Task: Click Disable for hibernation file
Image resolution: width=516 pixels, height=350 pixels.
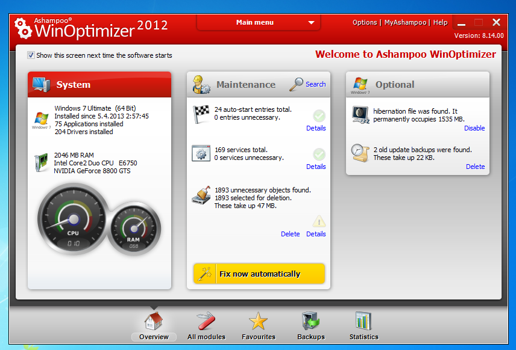Action: 474,128
